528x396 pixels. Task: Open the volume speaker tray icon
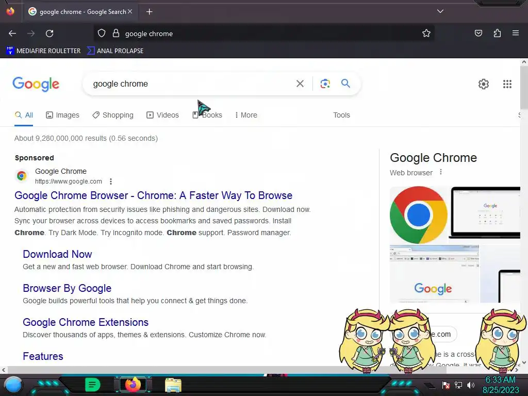[470, 385]
